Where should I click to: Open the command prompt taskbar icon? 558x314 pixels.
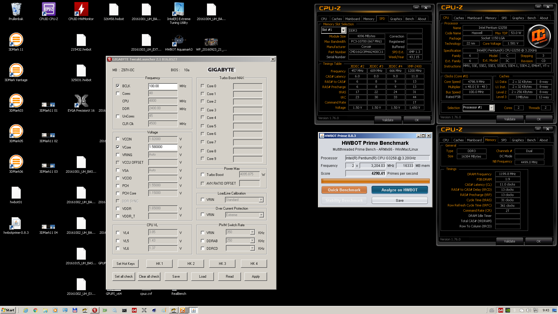click(x=124, y=310)
